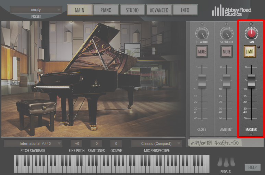Click the PEDALS label

pos(226,172)
